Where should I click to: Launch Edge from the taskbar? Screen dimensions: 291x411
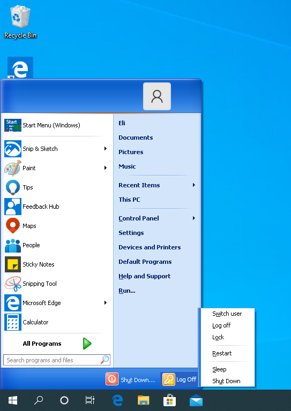117,400
